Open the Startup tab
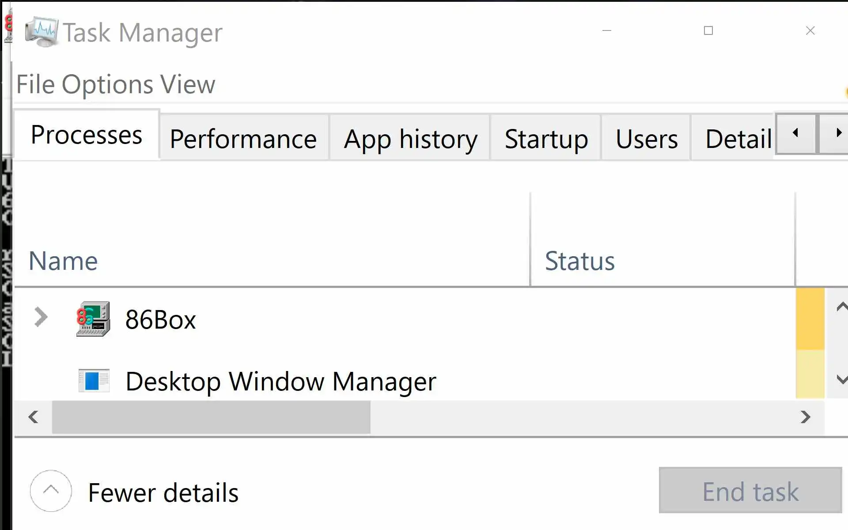Viewport: 848px width, 530px height. coord(546,139)
